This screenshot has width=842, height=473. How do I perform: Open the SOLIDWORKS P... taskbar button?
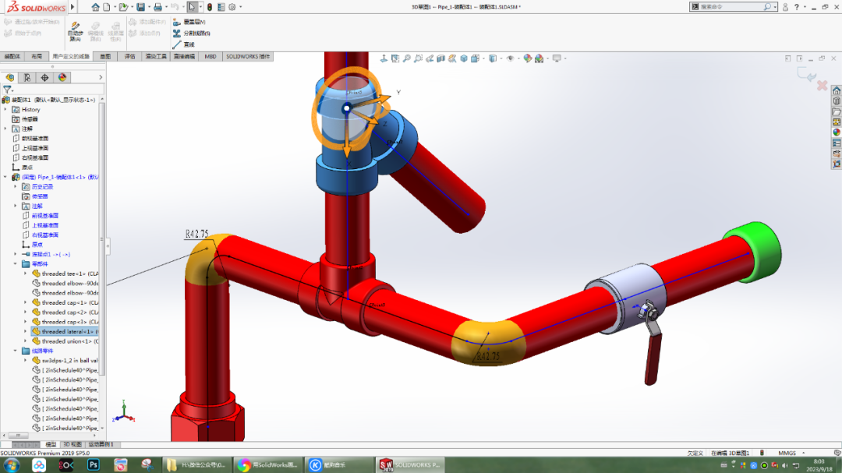pyautogui.click(x=411, y=465)
